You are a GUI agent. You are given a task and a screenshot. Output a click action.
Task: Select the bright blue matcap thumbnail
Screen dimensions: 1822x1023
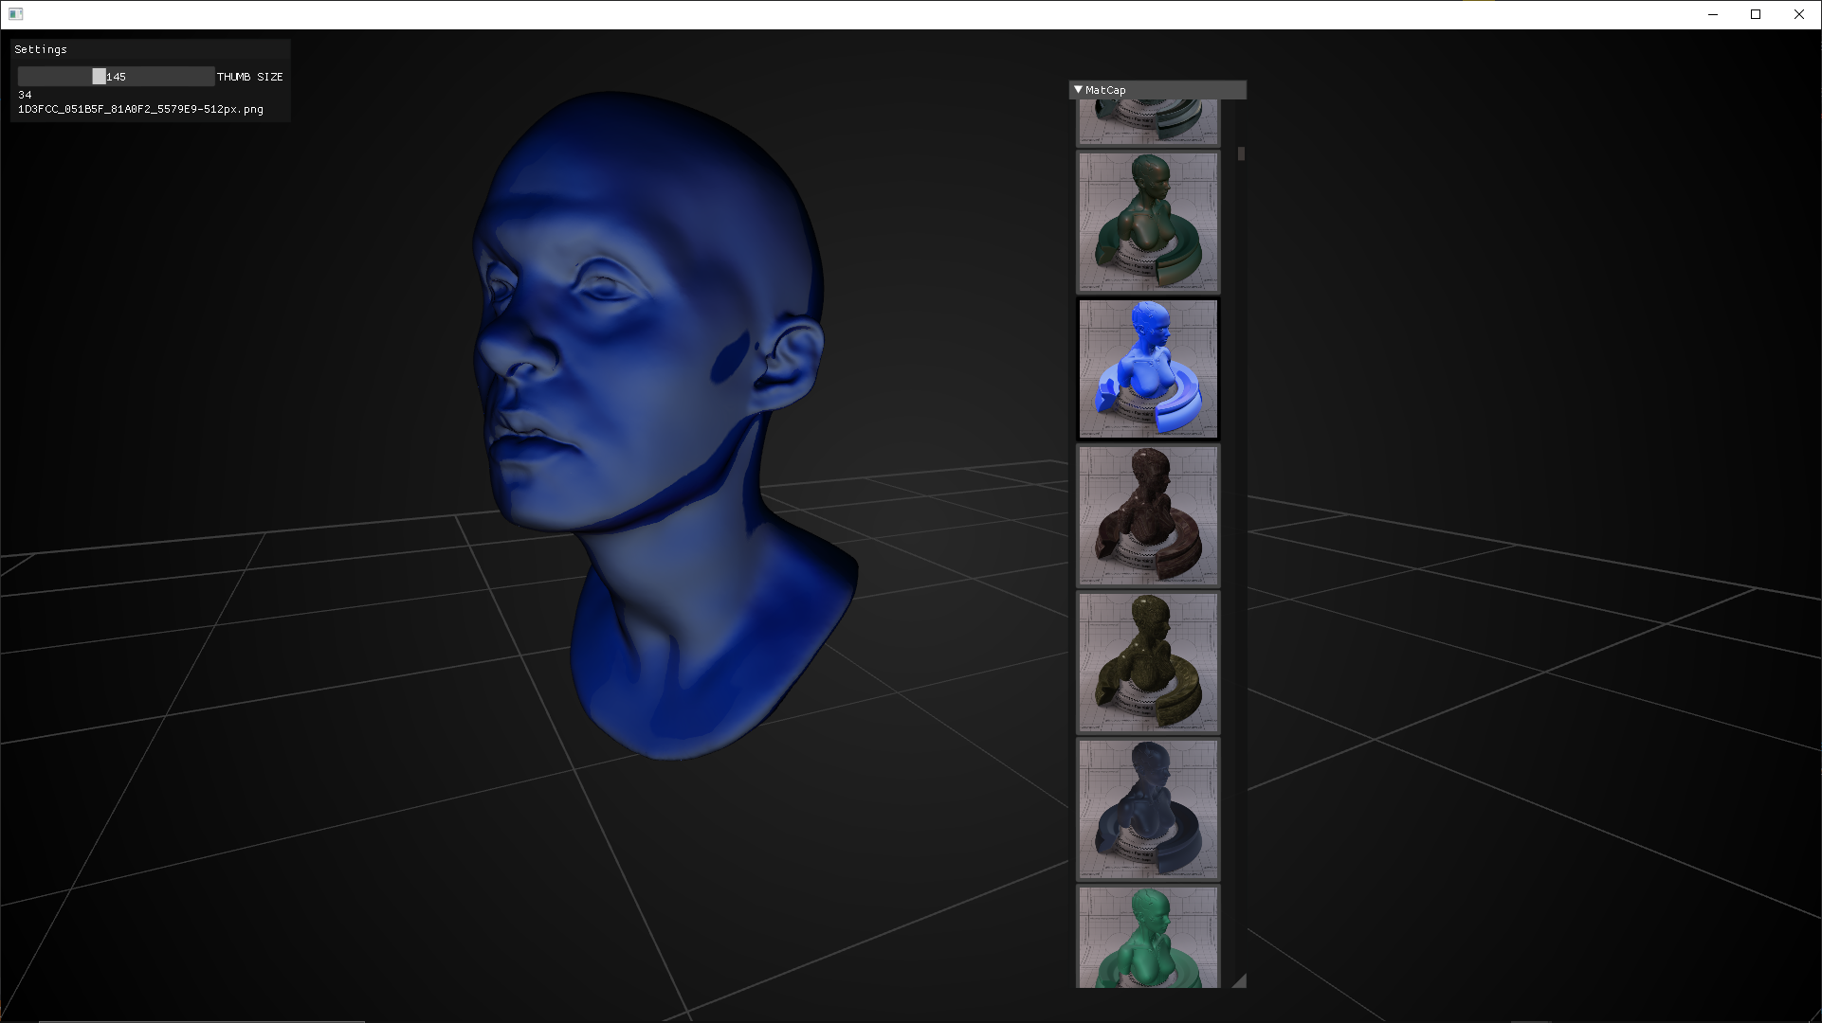click(1148, 368)
